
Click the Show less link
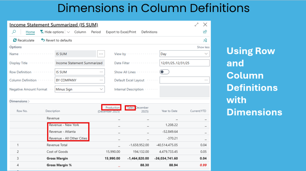tap(203, 47)
